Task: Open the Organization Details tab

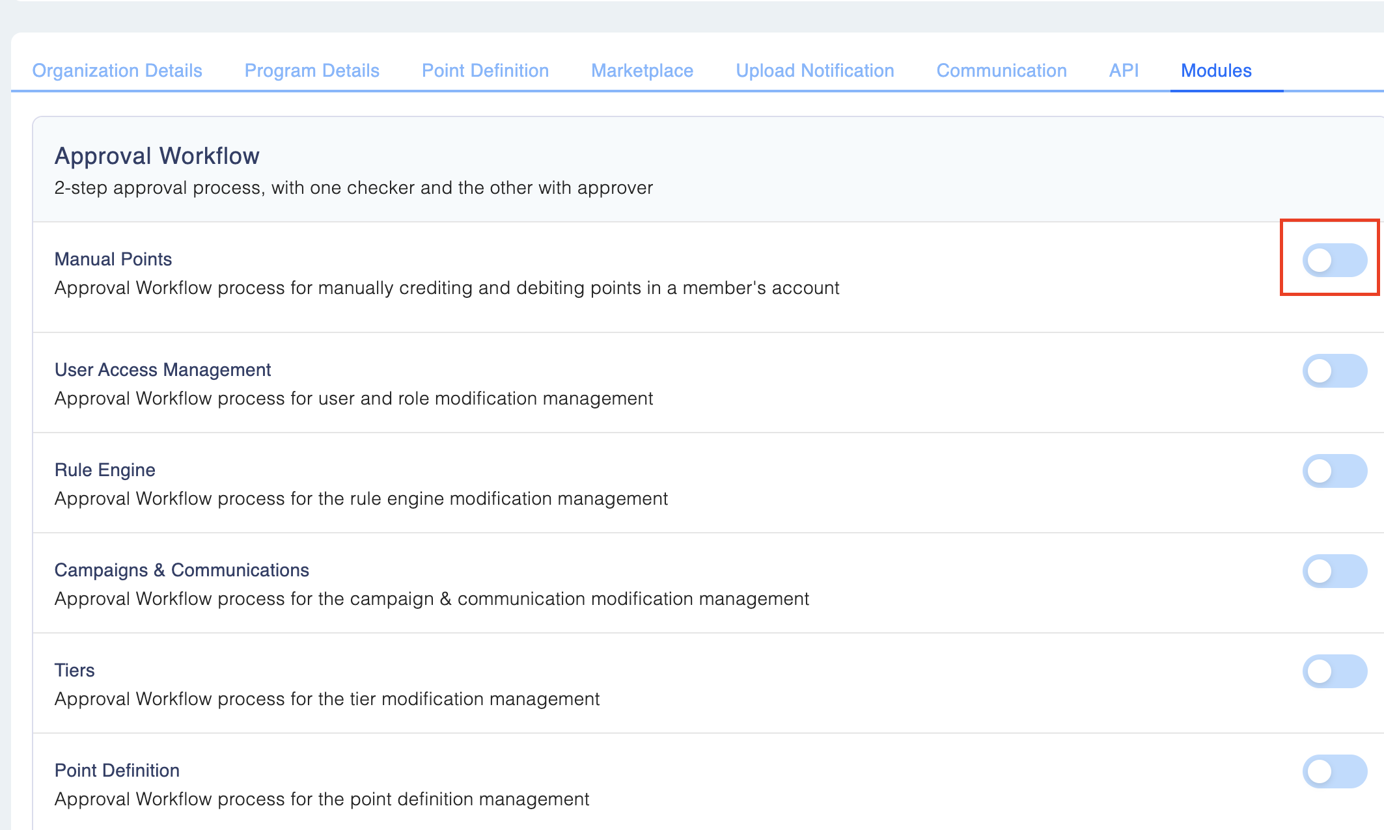Action: 117,70
